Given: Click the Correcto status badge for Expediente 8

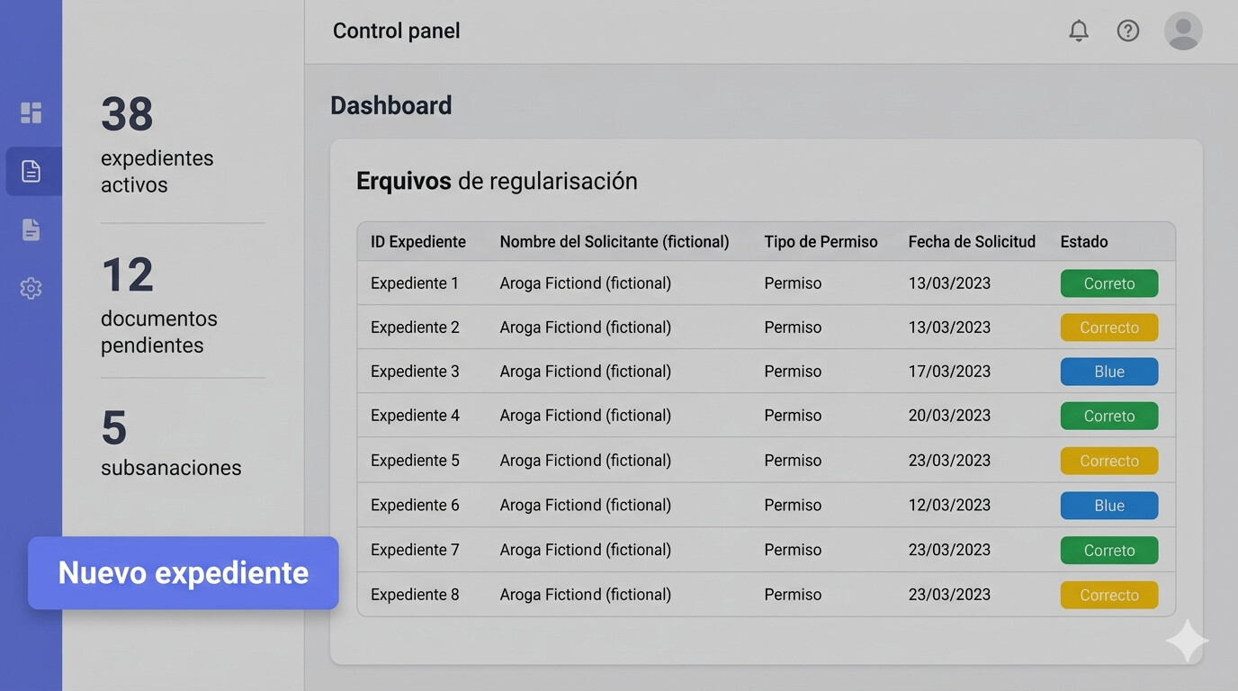Looking at the screenshot, I should click(x=1109, y=595).
